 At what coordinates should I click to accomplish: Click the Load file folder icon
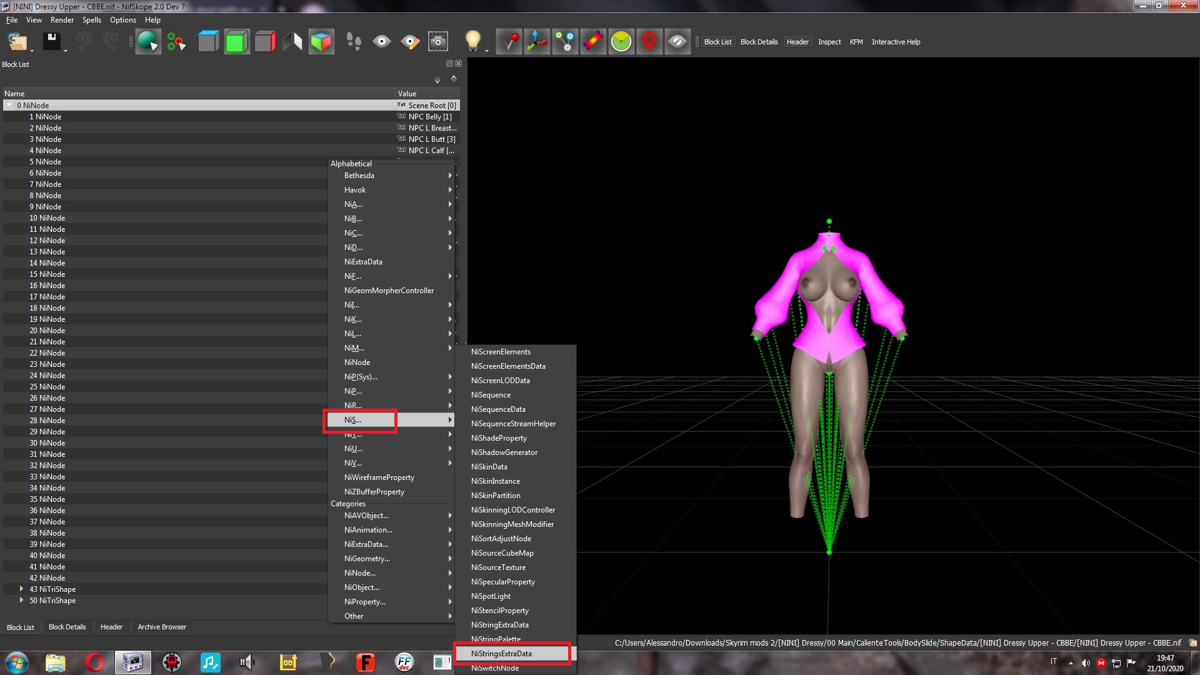tap(17, 42)
